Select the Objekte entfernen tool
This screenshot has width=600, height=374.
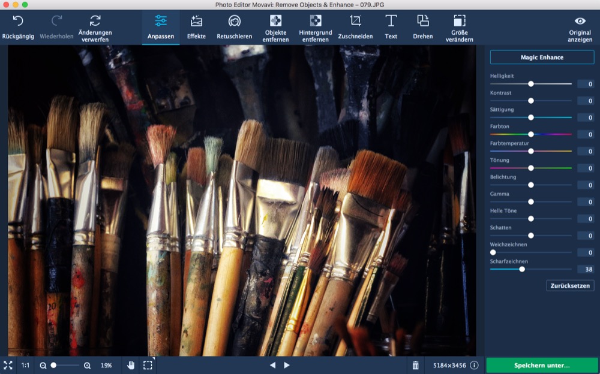pos(275,22)
